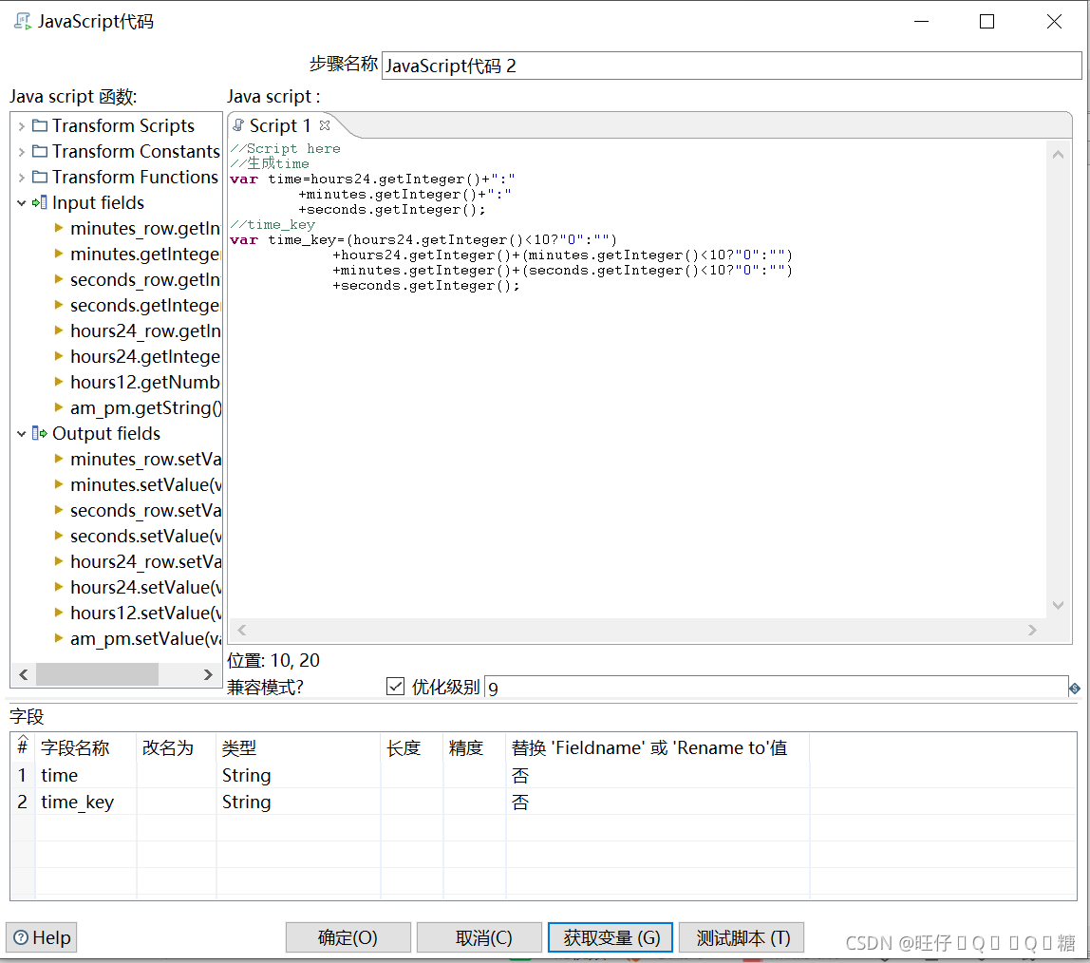This screenshot has width=1090, height=963.
Task: Click the script editor scroll-down arrow
Action: pos(1058,606)
